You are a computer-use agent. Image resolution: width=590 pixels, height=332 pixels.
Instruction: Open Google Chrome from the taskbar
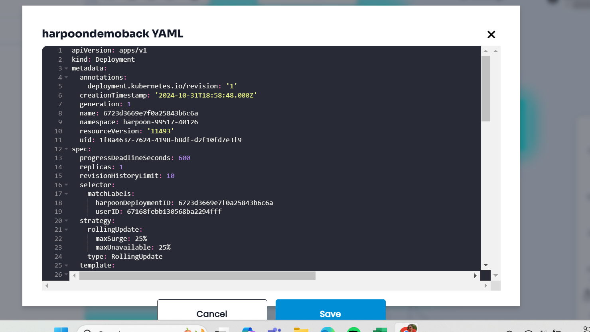coord(406,328)
